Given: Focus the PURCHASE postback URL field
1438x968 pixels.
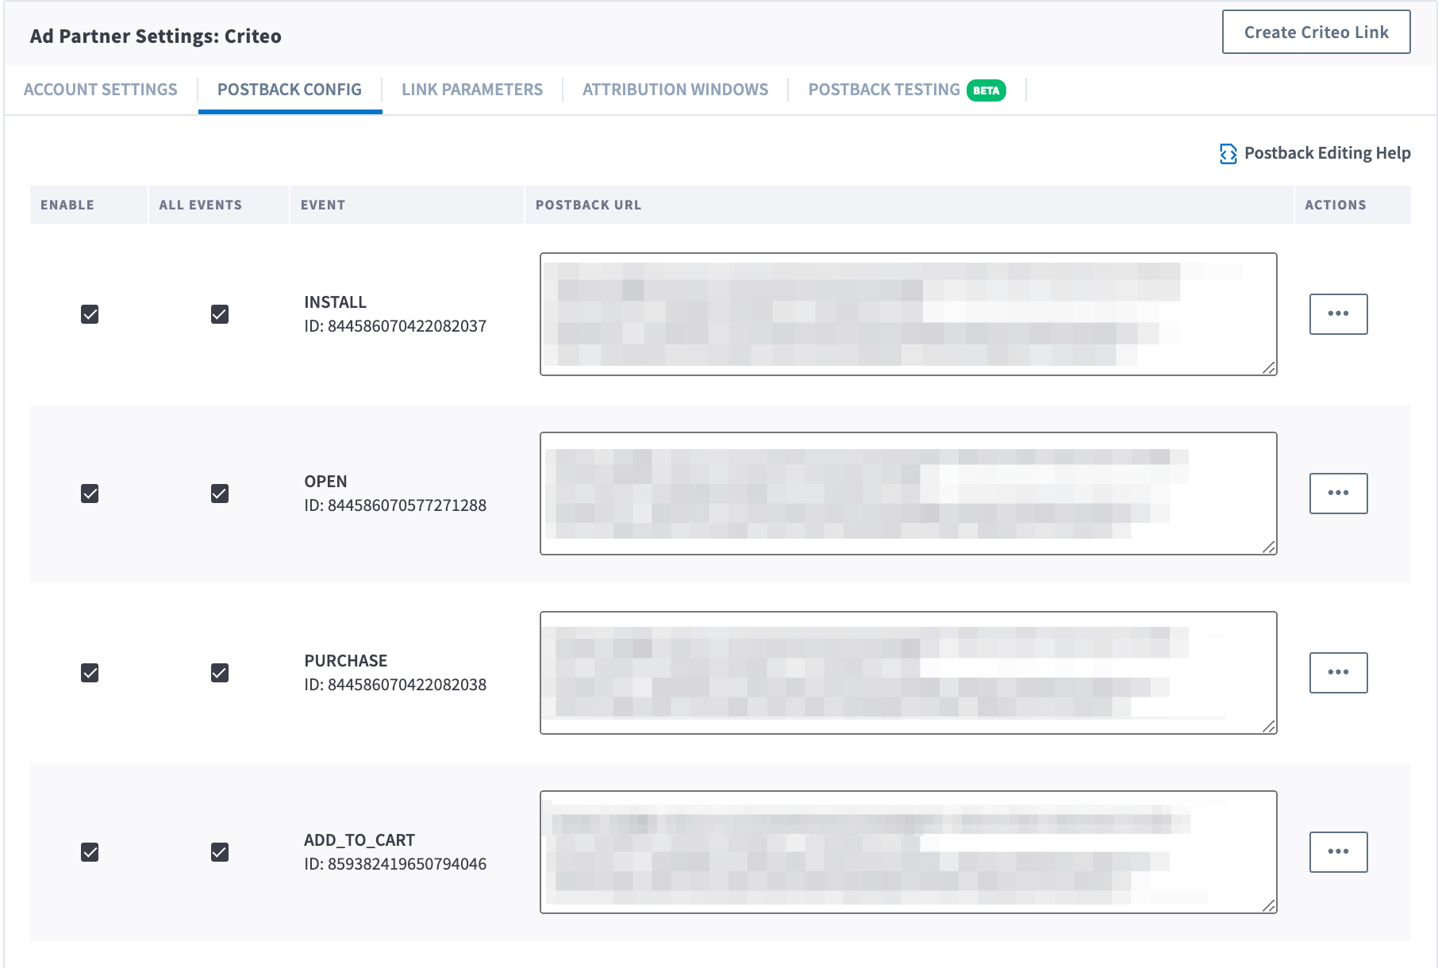Looking at the screenshot, I should point(908,673).
